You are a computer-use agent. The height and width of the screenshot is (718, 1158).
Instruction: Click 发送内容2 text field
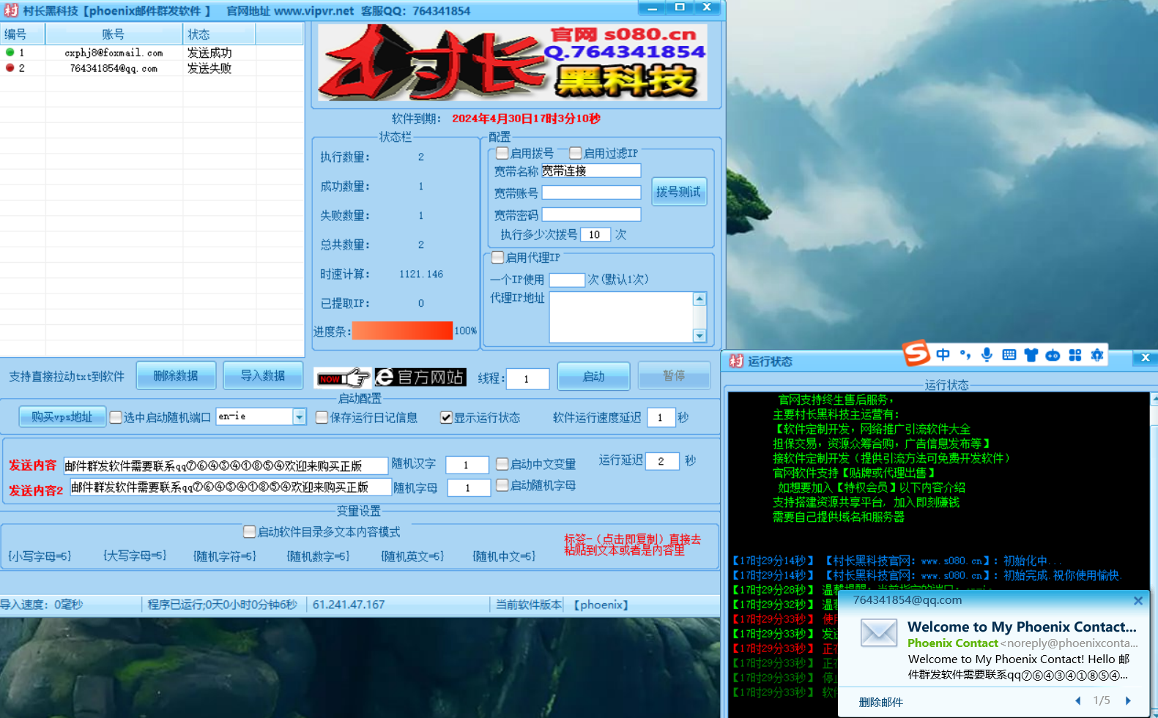(230, 487)
